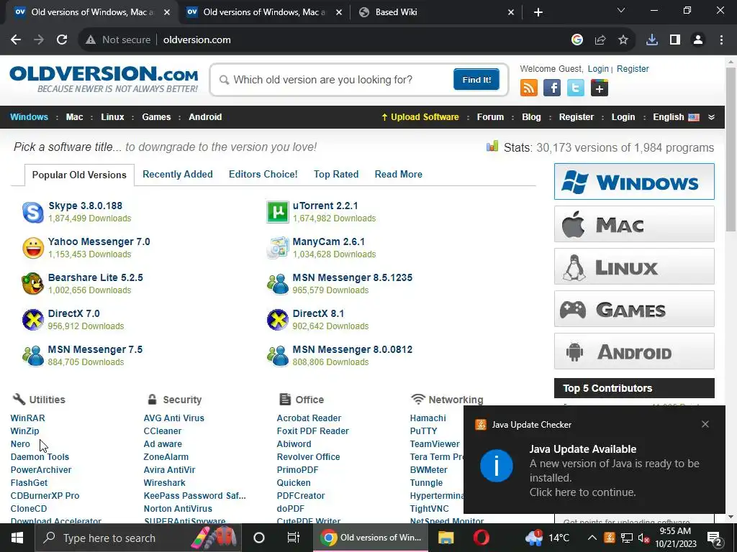This screenshot has height=552, width=737.
Task: Close the Java Update Checker notification
Action: [x=705, y=424]
